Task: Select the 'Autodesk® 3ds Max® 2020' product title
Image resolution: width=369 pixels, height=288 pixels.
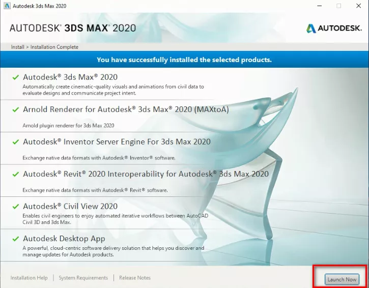Action: coord(70,77)
